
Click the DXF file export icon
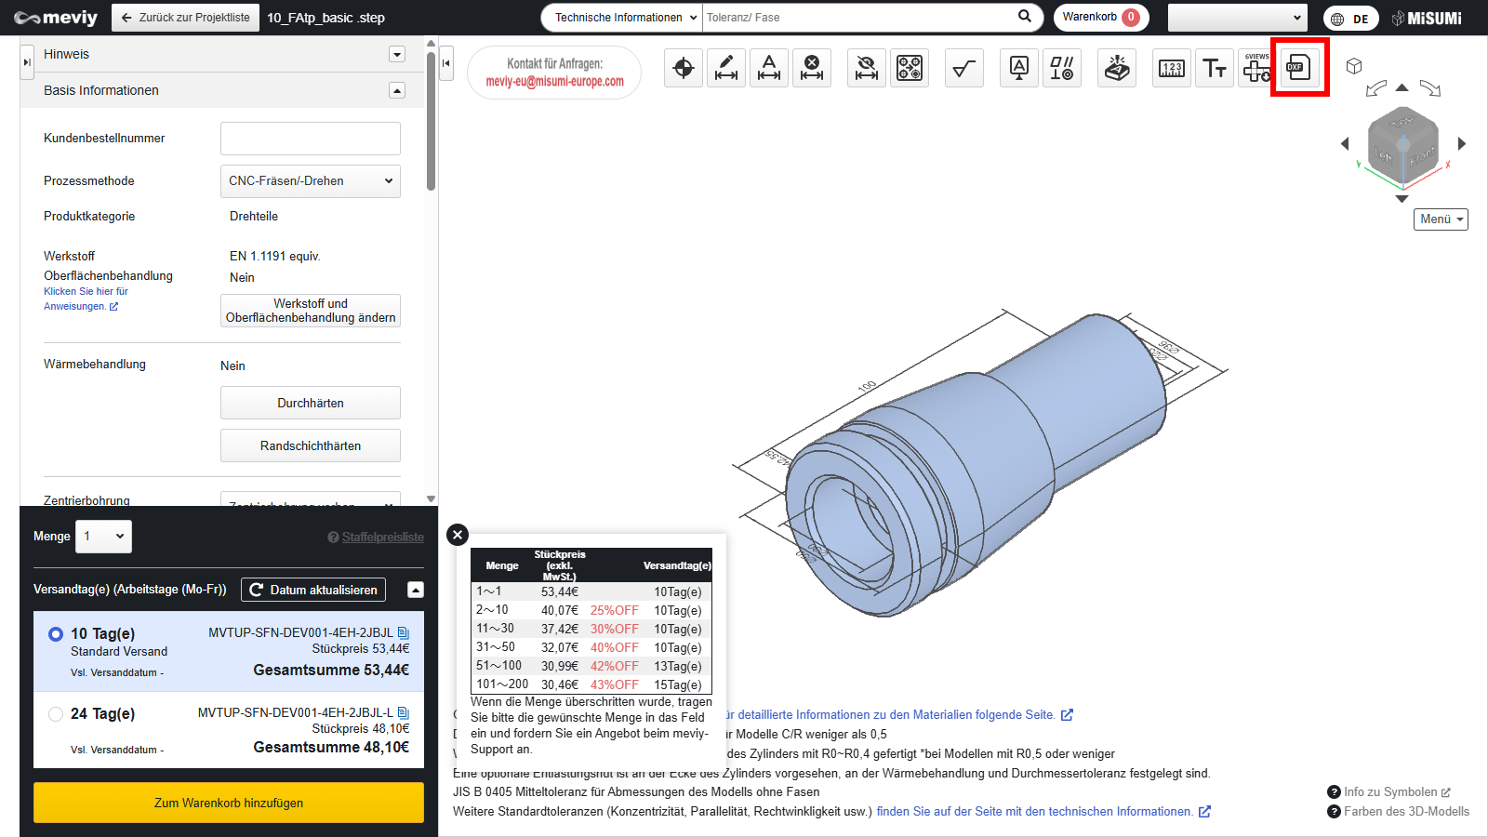[x=1298, y=67]
